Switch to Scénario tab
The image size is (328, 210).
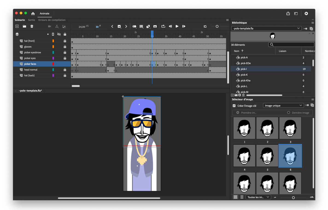[x=20, y=20]
